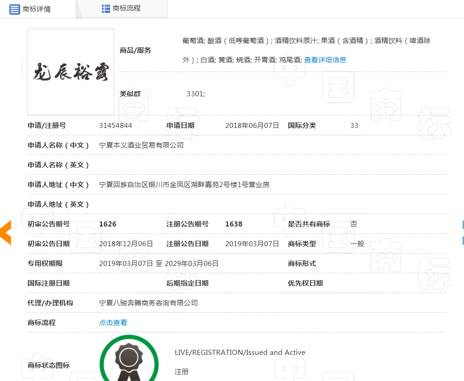The width and height of the screenshot is (464, 381).
Task: Click the 龙辰裕露 trademark image
Action: click(x=71, y=72)
